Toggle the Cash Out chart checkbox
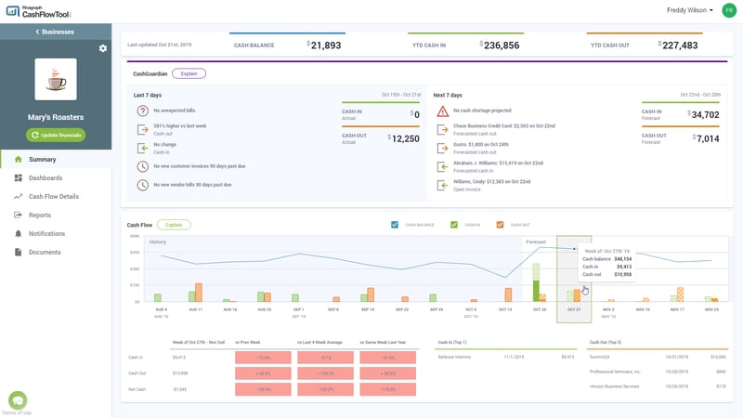 click(500, 225)
